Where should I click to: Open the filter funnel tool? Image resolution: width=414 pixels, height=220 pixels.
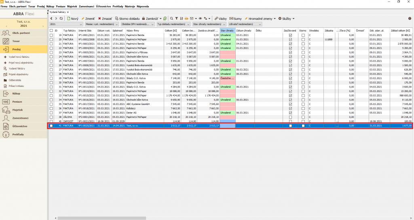[x=177, y=19]
